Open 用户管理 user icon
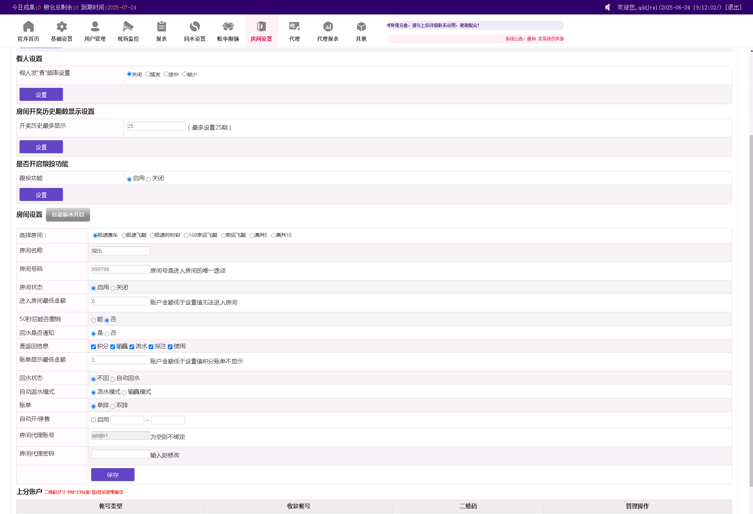 (x=95, y=27)
